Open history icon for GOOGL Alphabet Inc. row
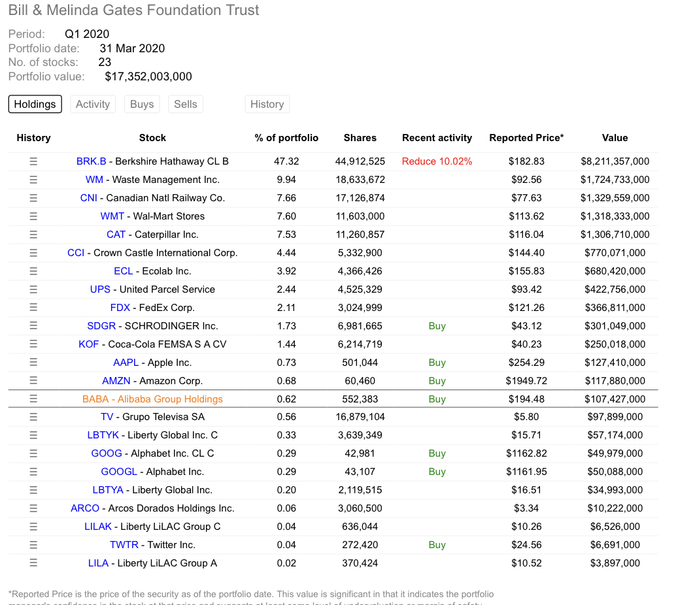 [33, 472]
